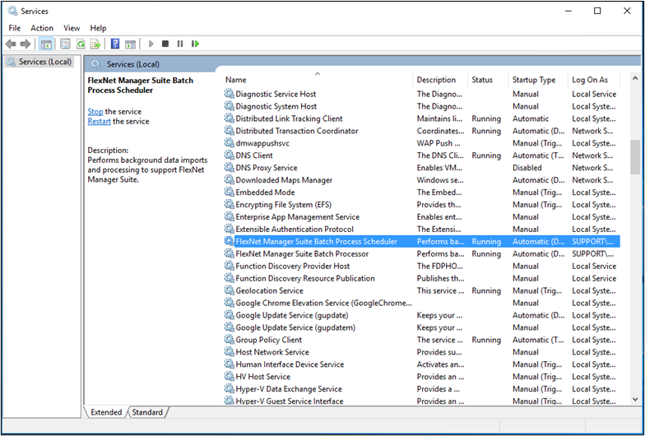Open the Help toolbar icon
Viewport: 645px width, 436px height.
(x=115, y=44)
